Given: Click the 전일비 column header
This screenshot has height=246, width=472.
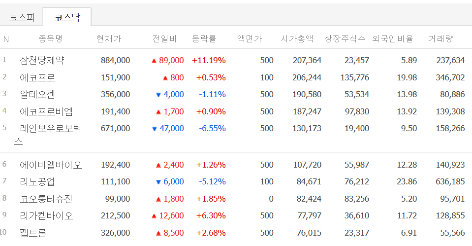Looking at the screenshot, I should [x=164, y=38].
